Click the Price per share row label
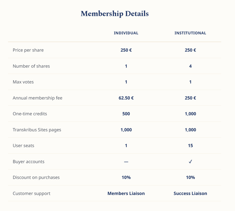This screenshot has width=235, height=211. click(28, 50)
